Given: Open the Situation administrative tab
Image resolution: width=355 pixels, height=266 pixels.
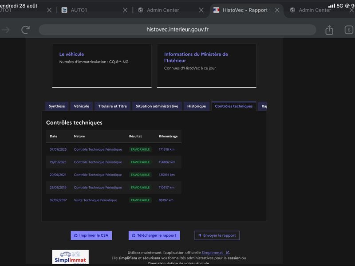Looking at the screenshot, I should tap(157, 106).
